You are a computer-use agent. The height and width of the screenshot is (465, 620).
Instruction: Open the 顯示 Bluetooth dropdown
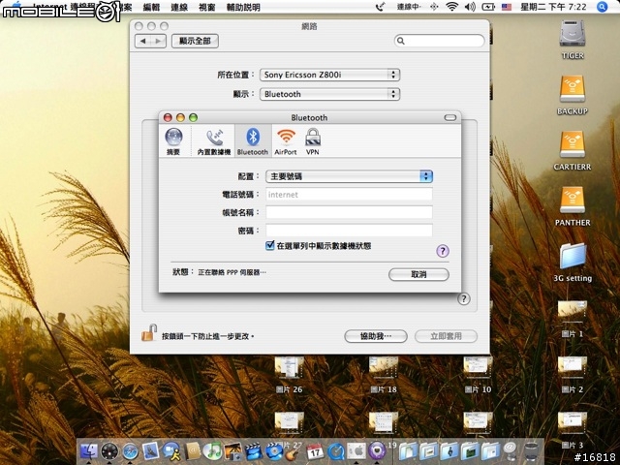[x=329, y=94]
